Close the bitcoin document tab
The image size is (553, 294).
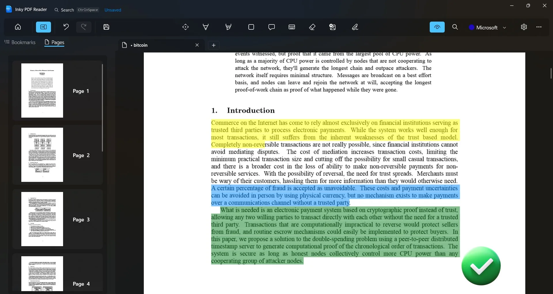pos(197,45)
